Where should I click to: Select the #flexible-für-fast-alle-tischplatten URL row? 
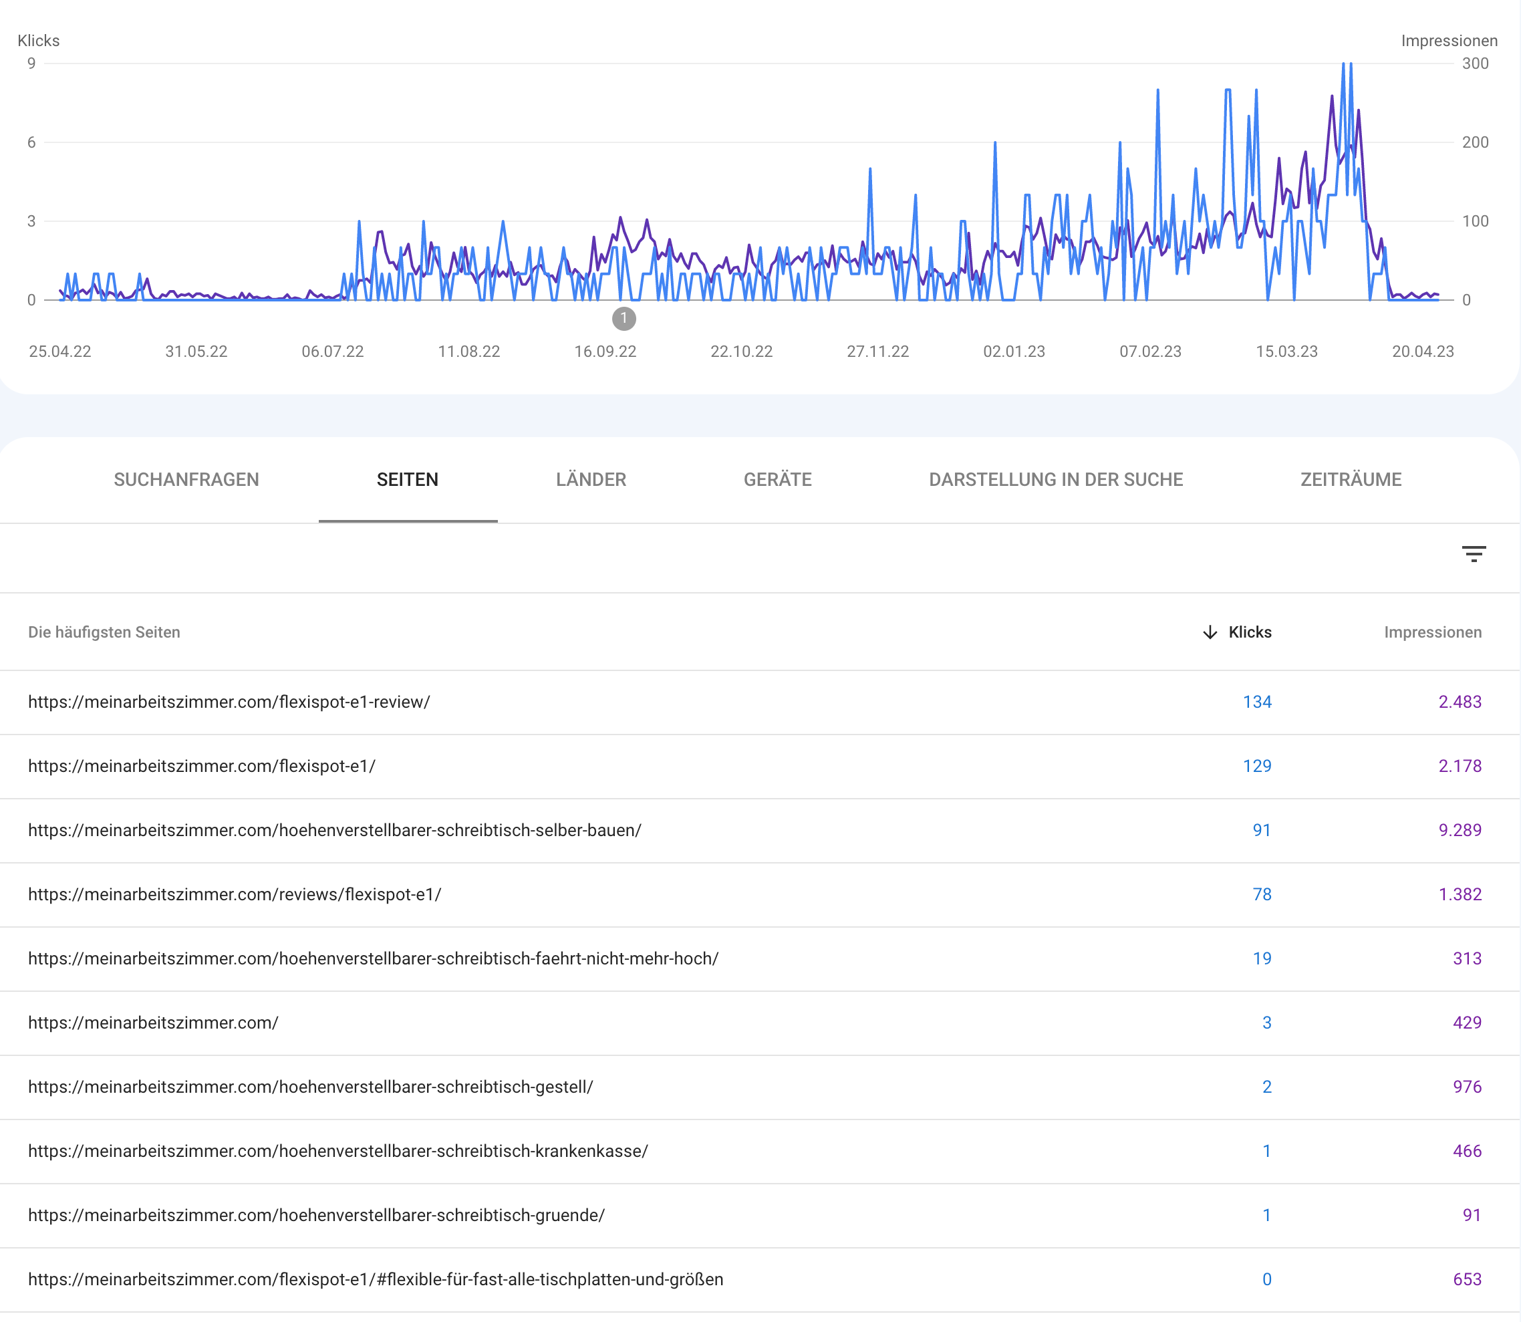(760, 1280)
